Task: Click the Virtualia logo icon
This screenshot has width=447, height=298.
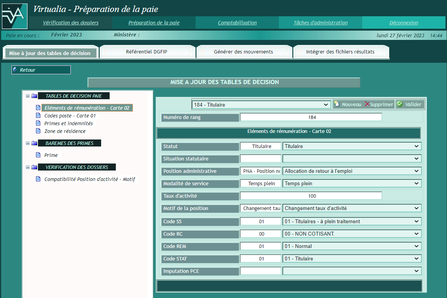Action: click(14, 16)
